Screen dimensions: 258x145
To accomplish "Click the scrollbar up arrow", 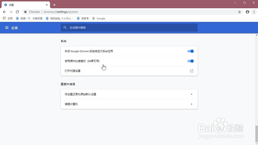I will tap(256, 35).
